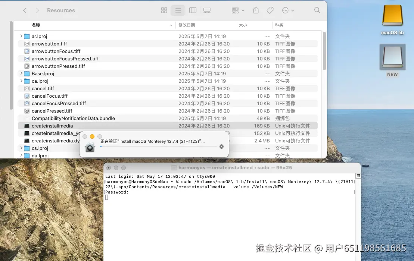414x261 pixels.
Task: Select the Base.lproj folder icon
Action: [x=27, y=73]
